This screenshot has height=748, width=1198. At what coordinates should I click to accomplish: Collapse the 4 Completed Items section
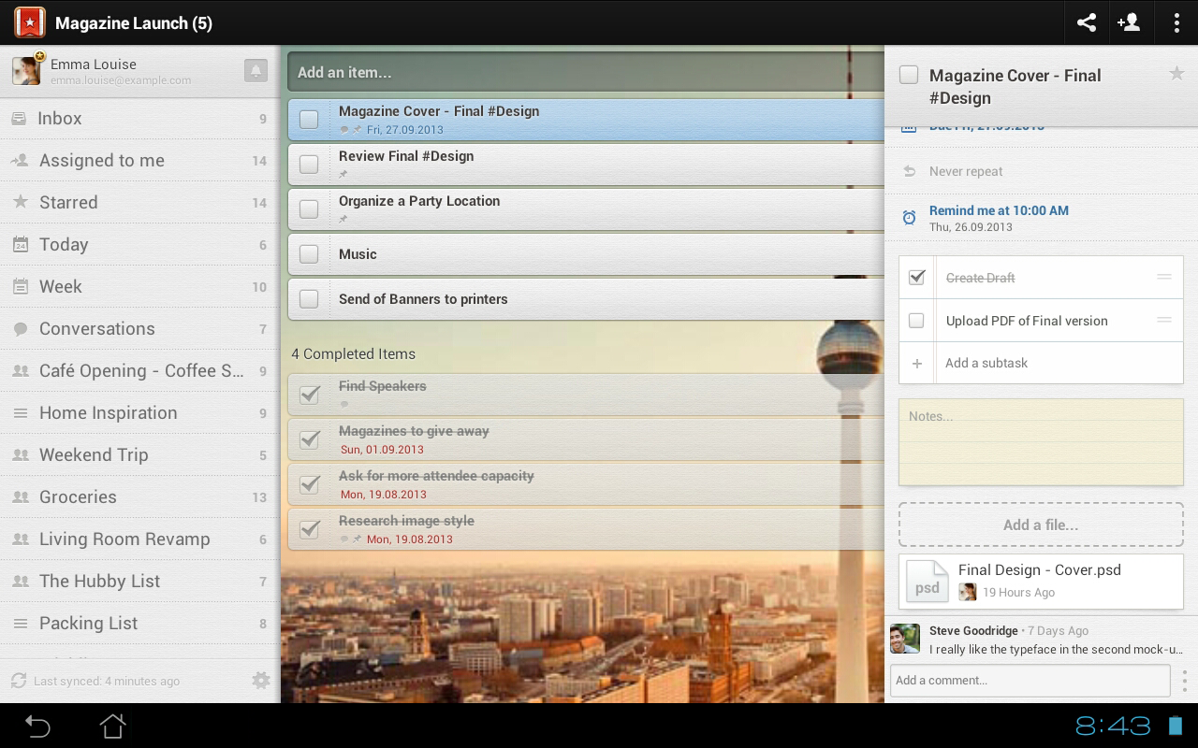click(354, 354)
